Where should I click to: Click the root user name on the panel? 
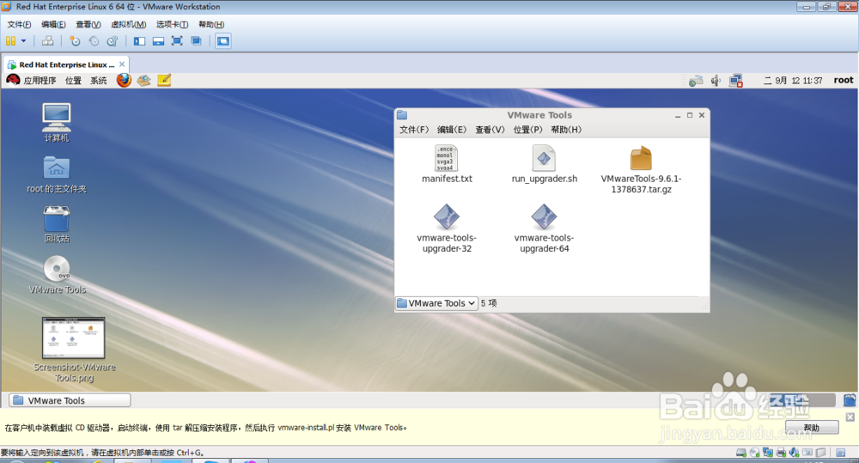tap(844, 80)
